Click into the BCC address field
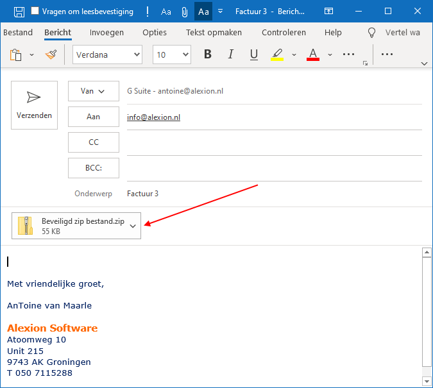 [274, 168]
